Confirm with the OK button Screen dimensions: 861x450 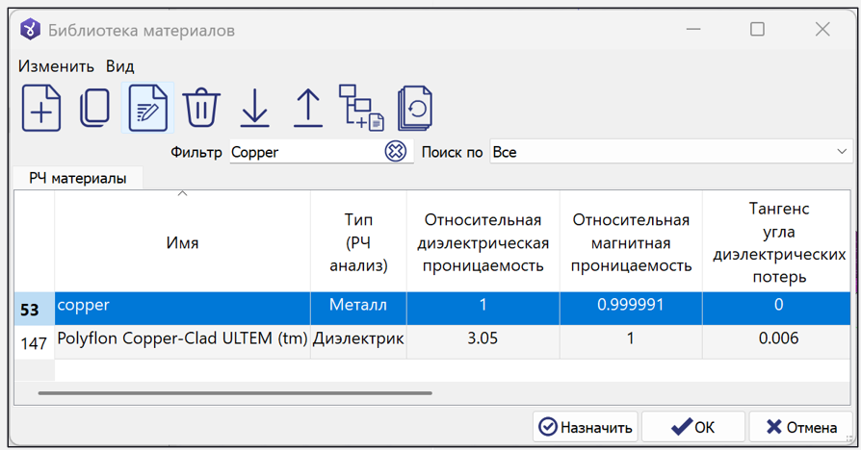(x=693, y=427)
